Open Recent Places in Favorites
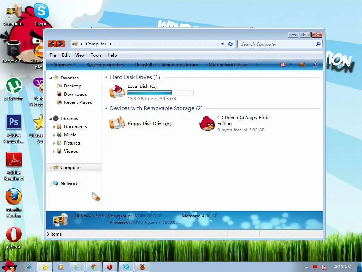This screenshot has width=362, height=272. tap(78, 102)
